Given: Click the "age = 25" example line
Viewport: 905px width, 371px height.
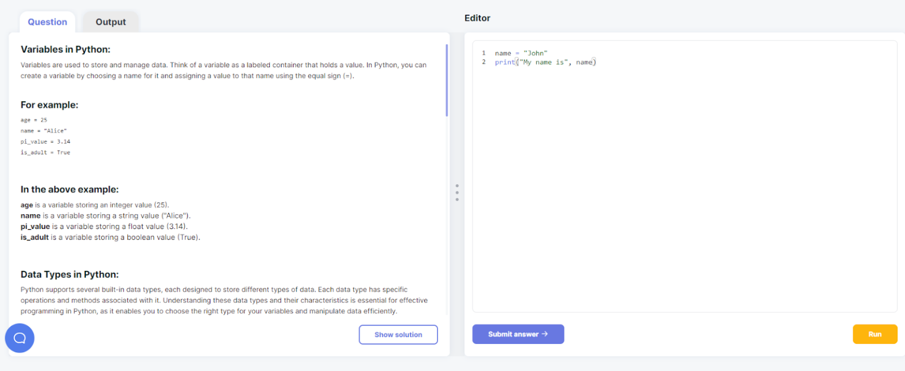Looking at the screenshot, I should (x=34, y=120).
